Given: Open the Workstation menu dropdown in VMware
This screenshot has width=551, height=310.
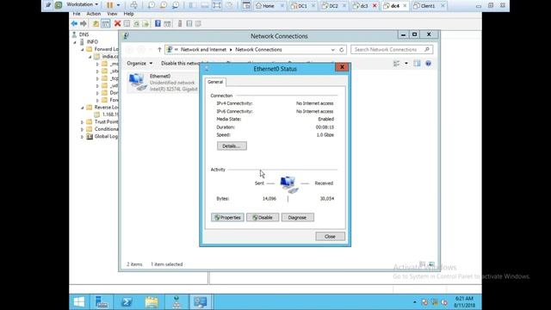Looking at the screenshot, I should click(83, 4).
